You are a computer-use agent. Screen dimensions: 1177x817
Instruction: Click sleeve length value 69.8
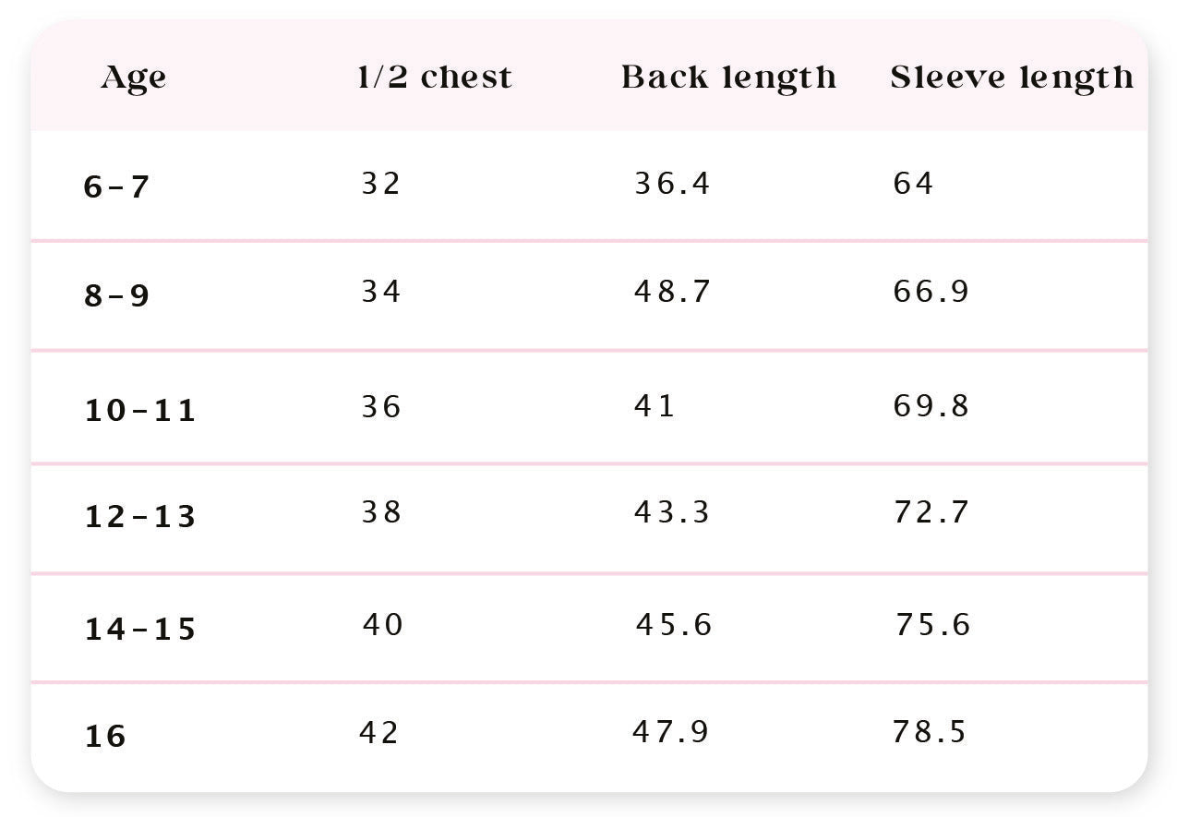[931, 406]
